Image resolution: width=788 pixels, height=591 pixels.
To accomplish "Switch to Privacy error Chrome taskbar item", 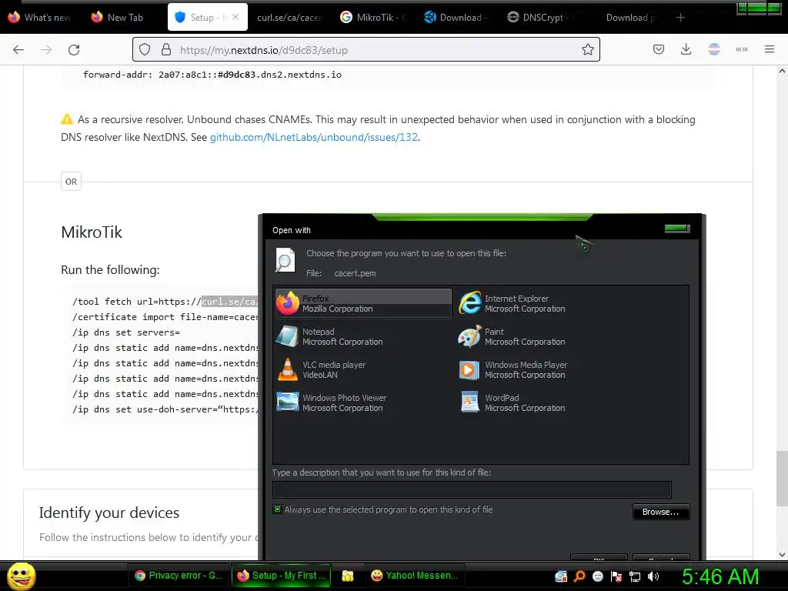I will coord(179,576).
